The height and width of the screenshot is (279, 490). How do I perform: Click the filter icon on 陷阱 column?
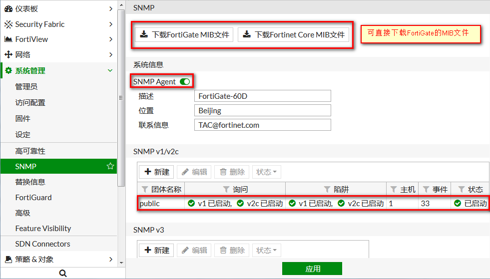pos(327,189)
